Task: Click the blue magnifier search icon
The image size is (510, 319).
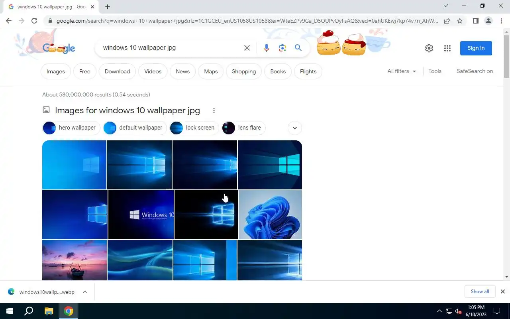Action: pos(298,48)
